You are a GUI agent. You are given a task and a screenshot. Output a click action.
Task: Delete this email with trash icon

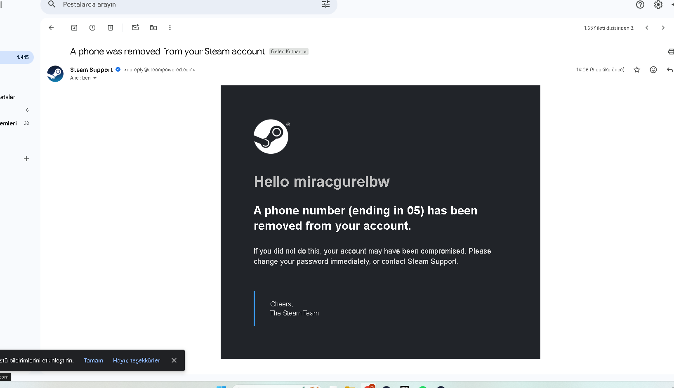[x=111, y=28]
